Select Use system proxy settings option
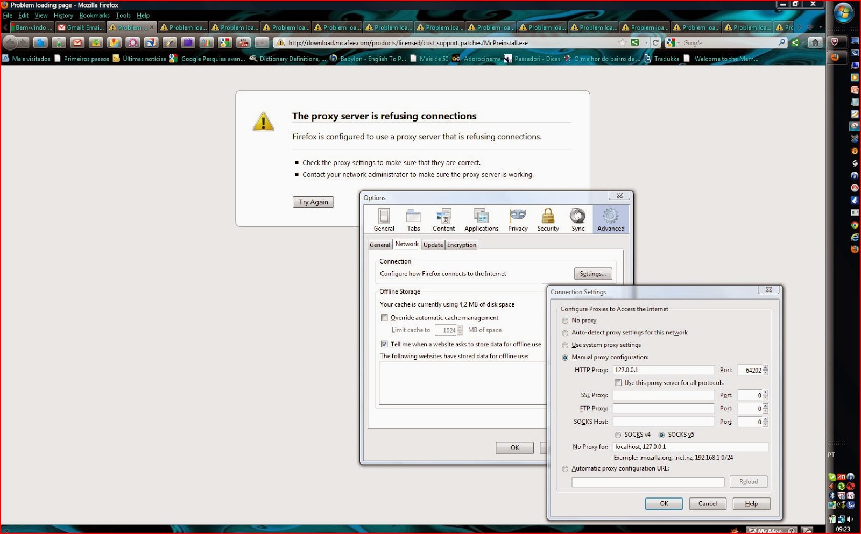The width and height of the screenshot is (861, 534). (565, 345)
